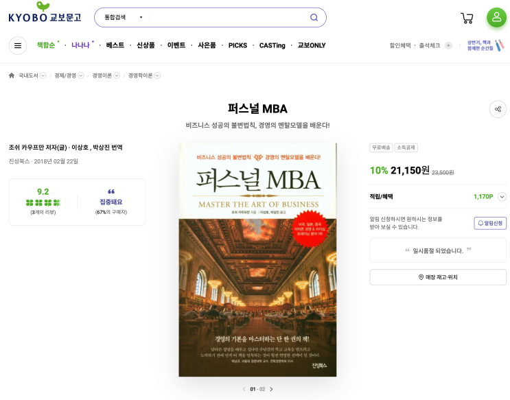The height and width of the screenshot is (400, 510).
Task: Open the 경제/경영 breadcrumb dropdown
Action: pyautogui.click(x=81, y=75)
